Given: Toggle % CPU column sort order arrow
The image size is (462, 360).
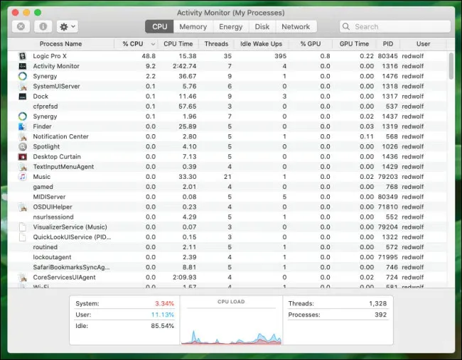Looking at the screenshot, I should pos(153,44).
